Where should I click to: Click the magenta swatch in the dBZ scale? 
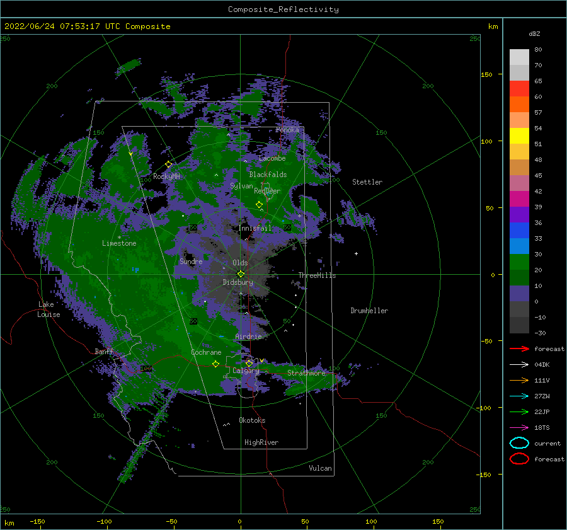(519, 199)
